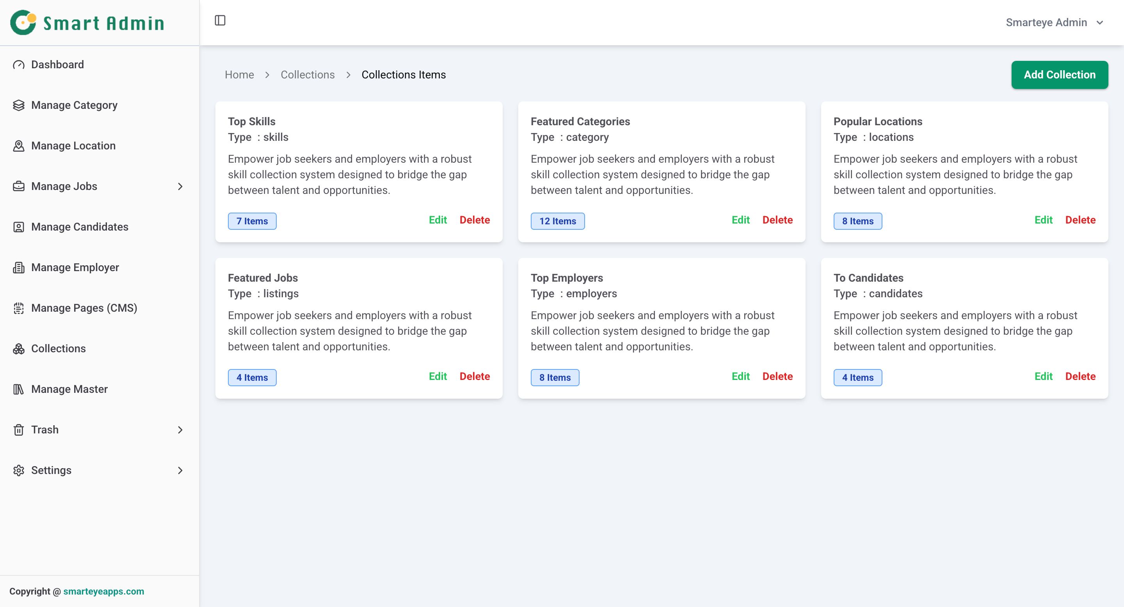Click the Manage Candidates person icon
The width and height of the screenshot is (1124, 607).
click(x=18, y=227)
